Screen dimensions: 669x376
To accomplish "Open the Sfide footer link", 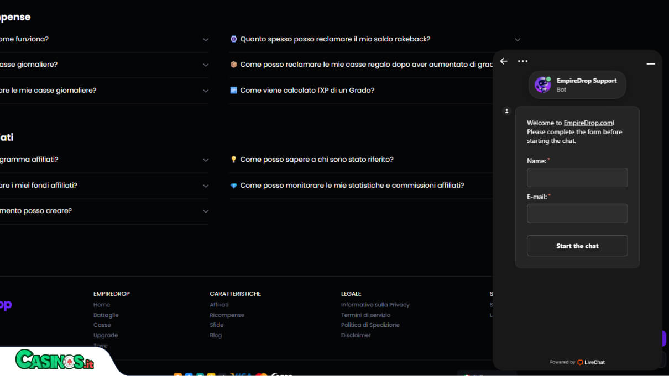I will point(217,325).
